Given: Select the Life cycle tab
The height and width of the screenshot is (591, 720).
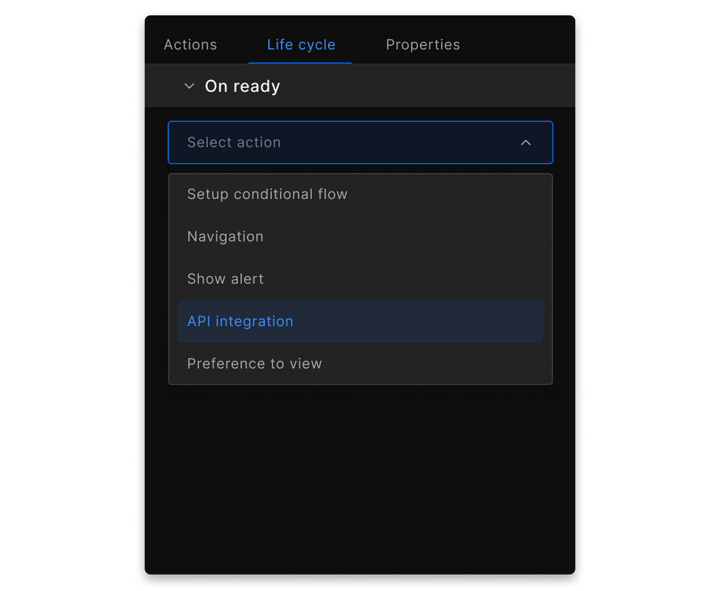Looking at the screenshot, I should click(x=300, y=45).
